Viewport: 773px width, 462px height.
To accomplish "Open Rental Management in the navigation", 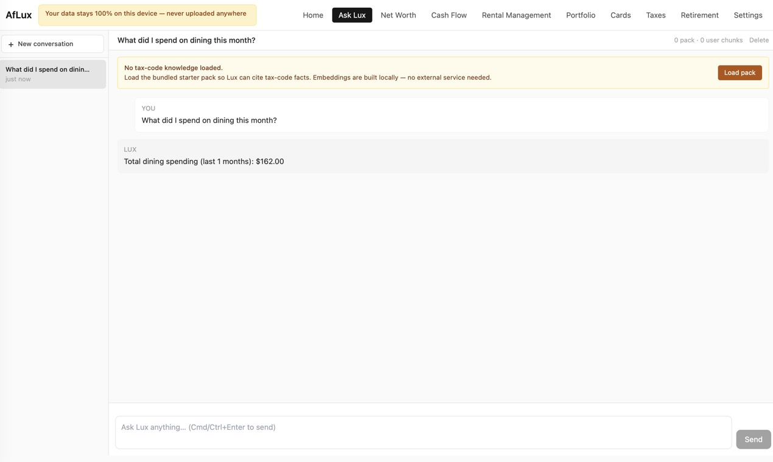I will [516, 15].
